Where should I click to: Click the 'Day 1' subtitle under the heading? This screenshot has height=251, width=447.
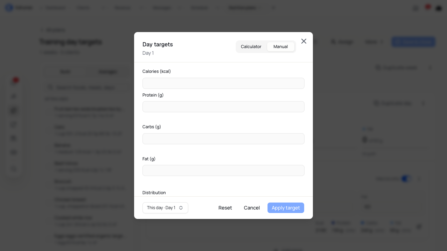[x=148, y=53]
